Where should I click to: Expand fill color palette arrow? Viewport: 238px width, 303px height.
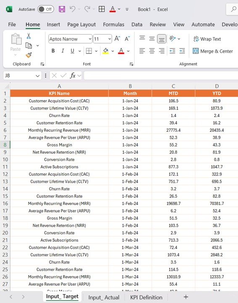coord(113,51)
